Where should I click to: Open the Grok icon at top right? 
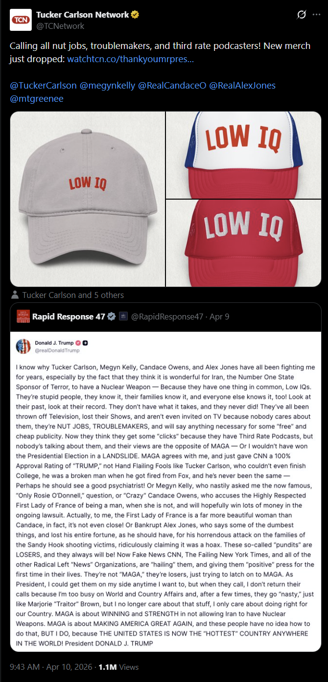tap(302, 15)
